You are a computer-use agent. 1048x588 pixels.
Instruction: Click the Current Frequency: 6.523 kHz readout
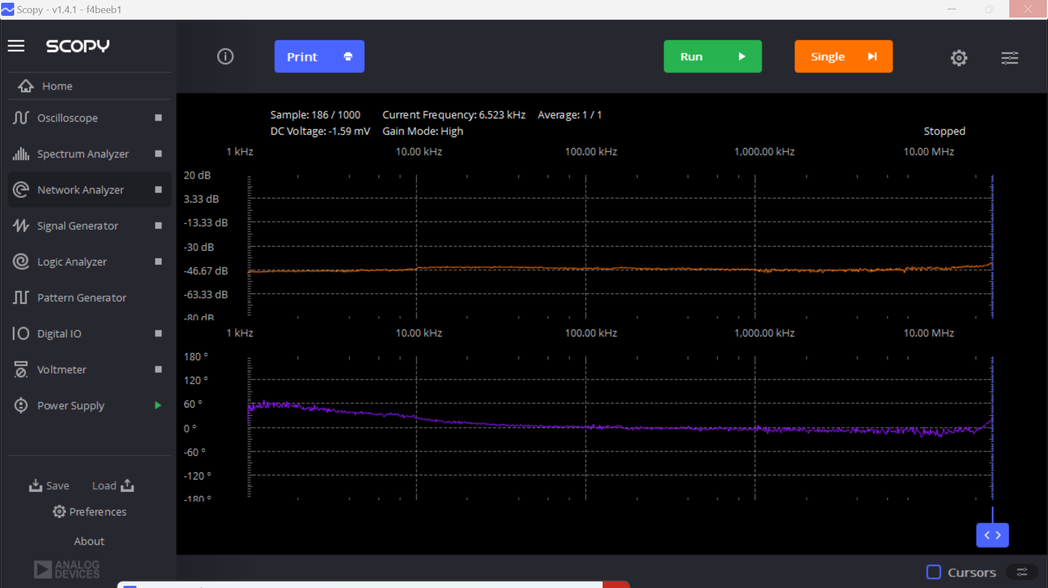tap(454, 115)
